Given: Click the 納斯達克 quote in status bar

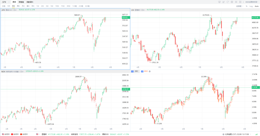Looking at the screenshot, I should click(x=86, y=134).
